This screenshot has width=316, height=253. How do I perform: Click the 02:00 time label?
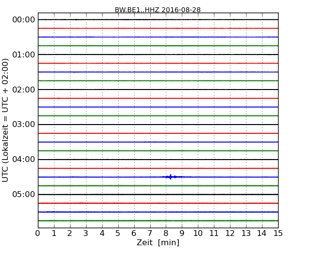pos(24,90)
